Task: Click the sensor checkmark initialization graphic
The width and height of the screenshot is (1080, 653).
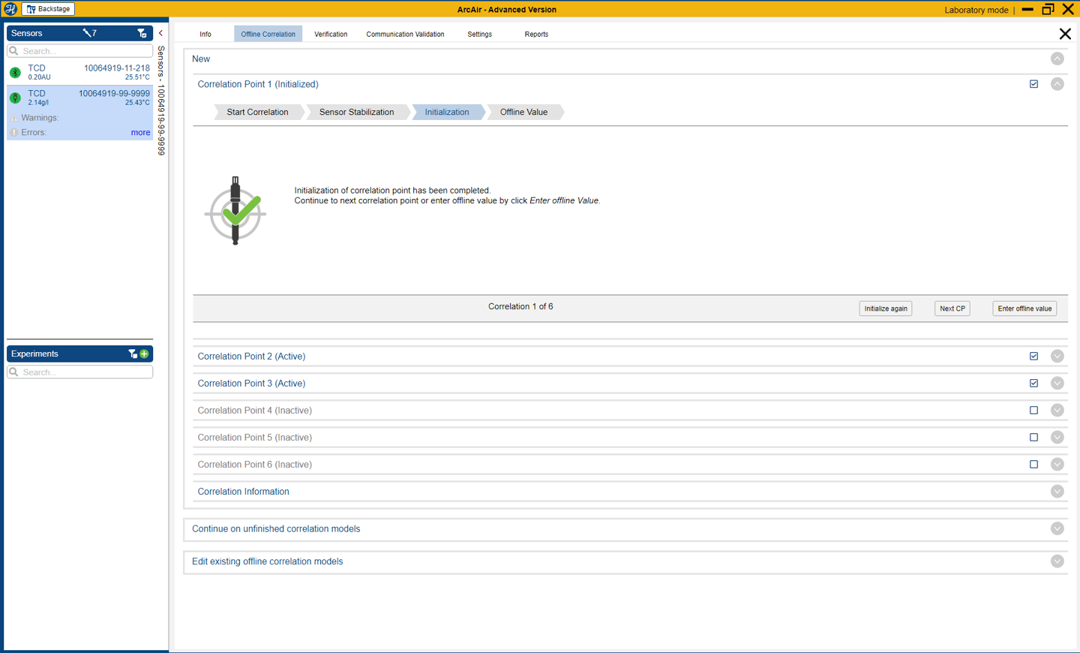Action: click(235, 211)
